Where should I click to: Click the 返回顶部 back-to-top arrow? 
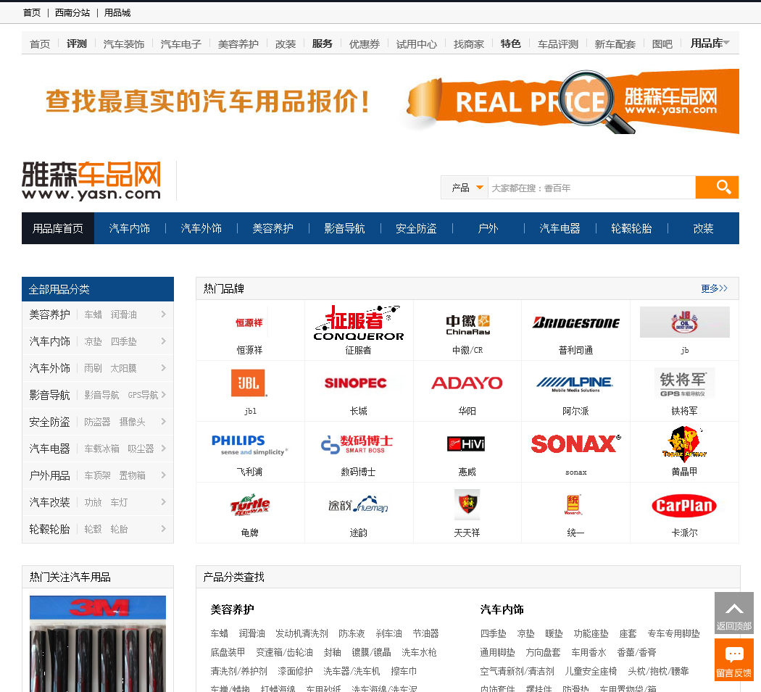click(733, 612)
